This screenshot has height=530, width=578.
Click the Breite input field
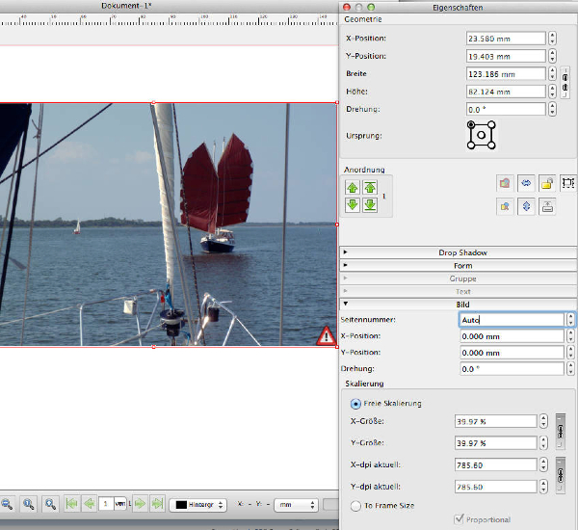click(x=505, y=74)
